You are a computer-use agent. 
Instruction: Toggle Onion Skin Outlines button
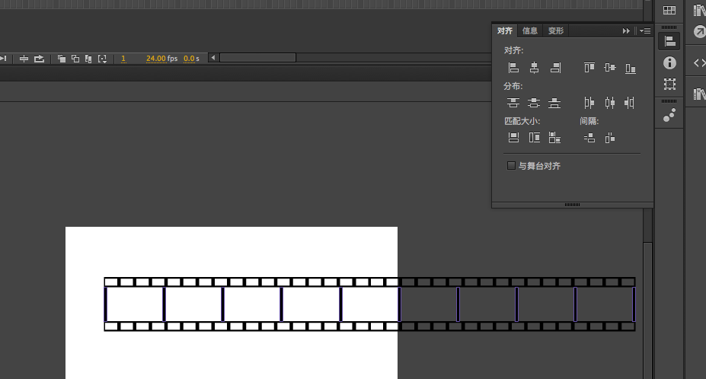point(75,59)
